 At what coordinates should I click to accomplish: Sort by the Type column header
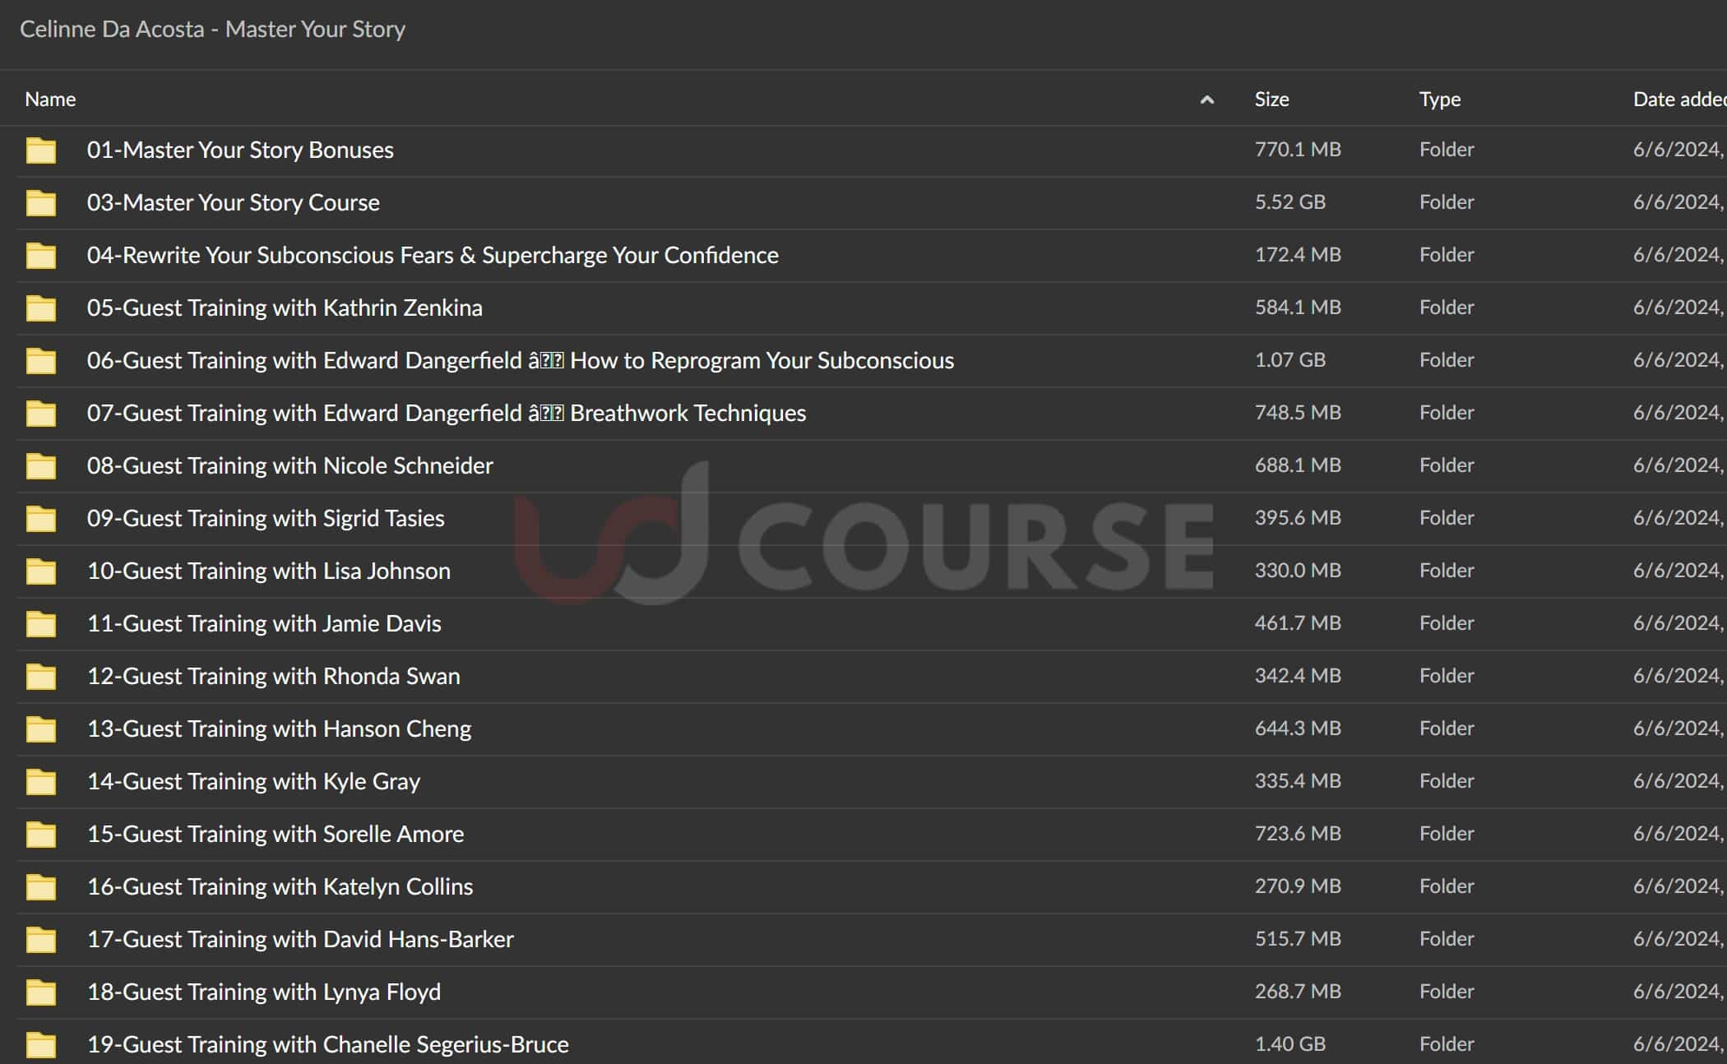coord(1439,99)
